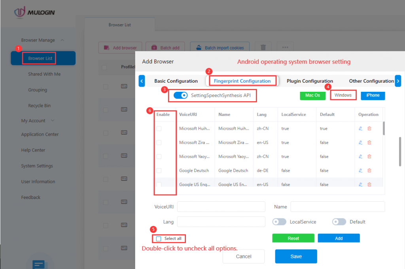Enable the LocalService toggle
405x269 pixels.
coord(279,222)
